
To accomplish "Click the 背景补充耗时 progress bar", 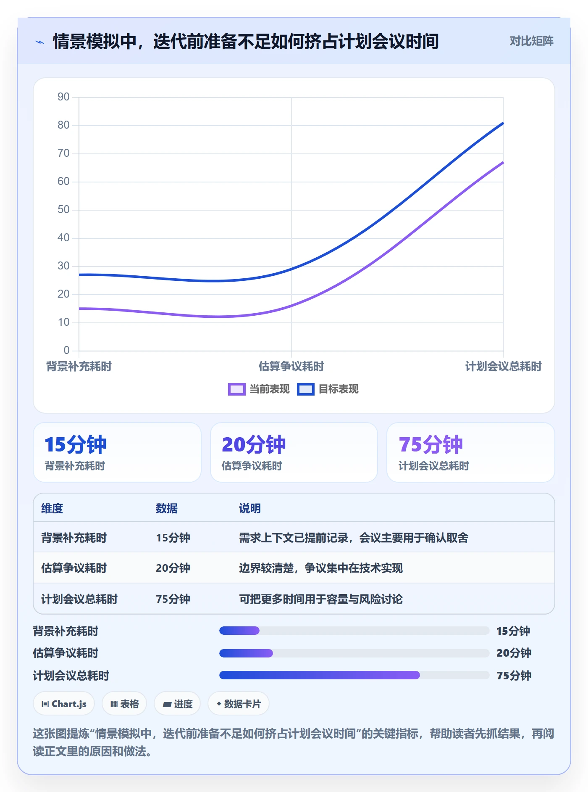I will click(x=354, y=631).
